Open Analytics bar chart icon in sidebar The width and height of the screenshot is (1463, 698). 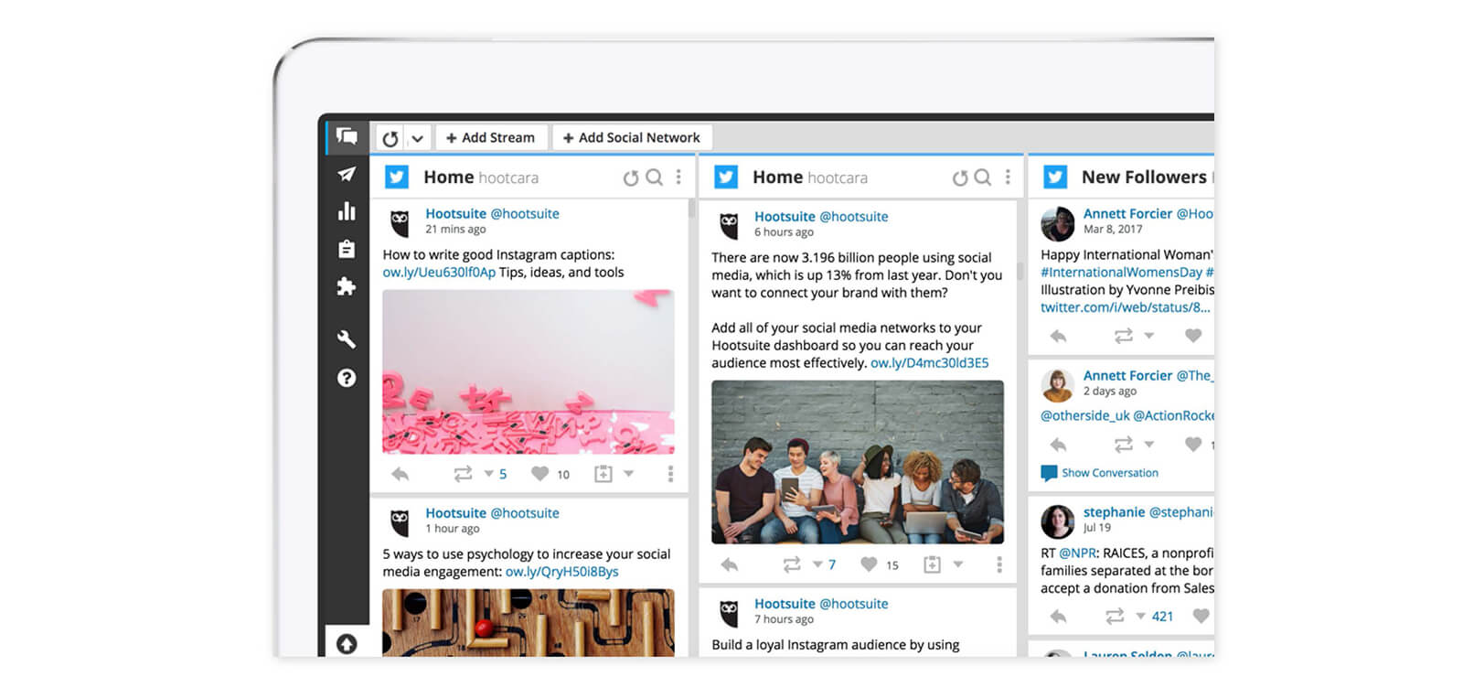[x=347, y=211]
